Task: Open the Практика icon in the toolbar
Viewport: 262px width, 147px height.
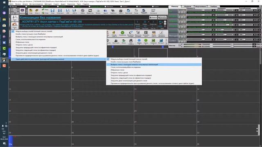Action: (128, 11)
